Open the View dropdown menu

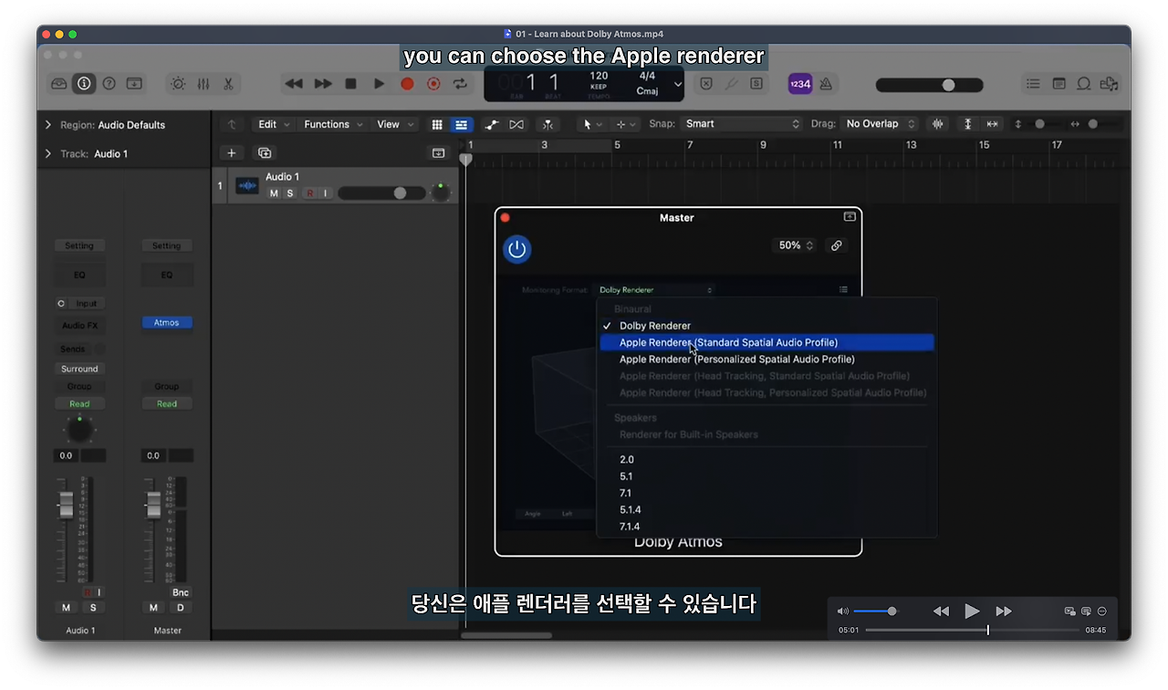(396, 124)
